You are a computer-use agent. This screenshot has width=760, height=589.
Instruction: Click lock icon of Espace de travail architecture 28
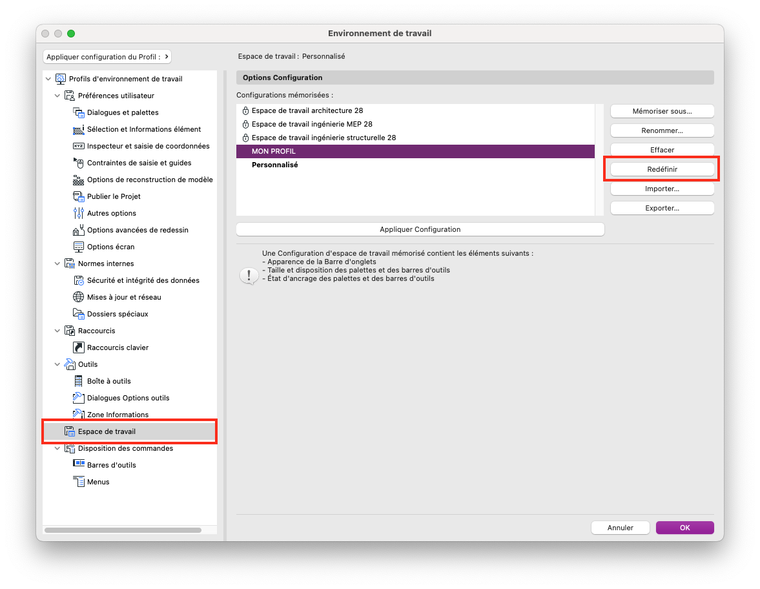[246, 110]
